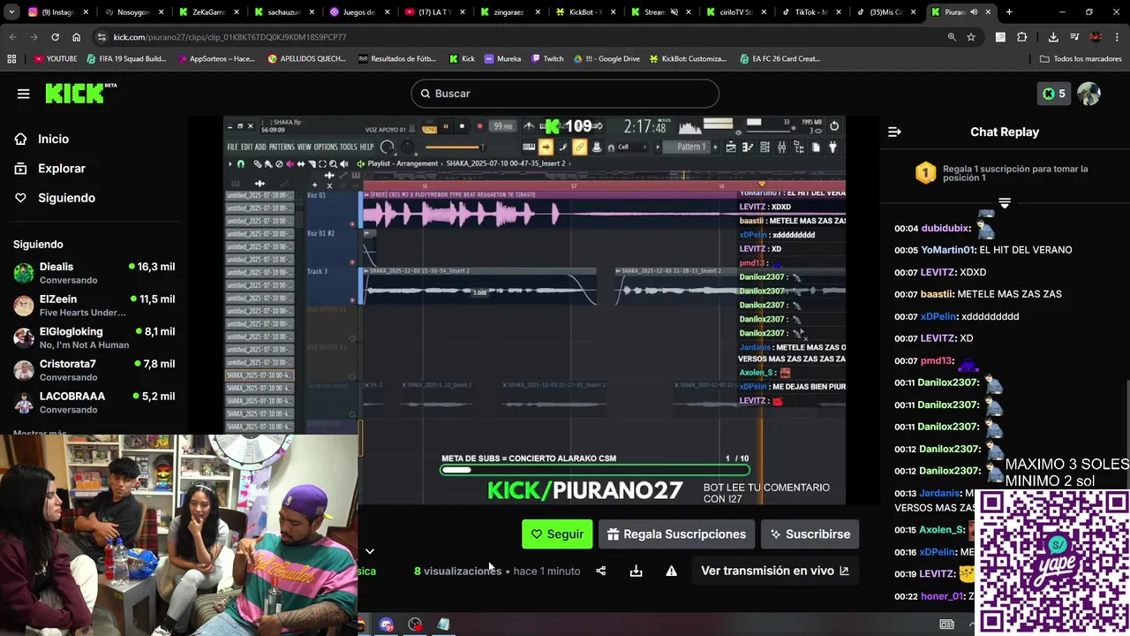Viewport: 1130px width, 636px height.
Task: Open Diealis channel from the followed list
Action: click(x=94, y=273)
